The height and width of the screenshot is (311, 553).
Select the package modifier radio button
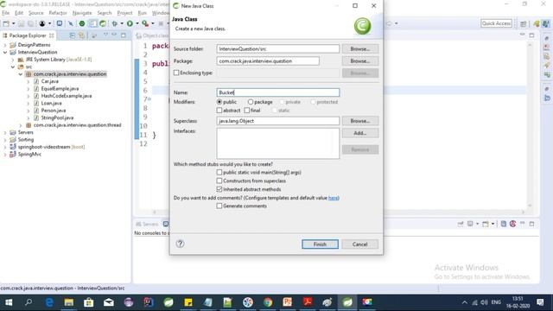coord(251,102)
